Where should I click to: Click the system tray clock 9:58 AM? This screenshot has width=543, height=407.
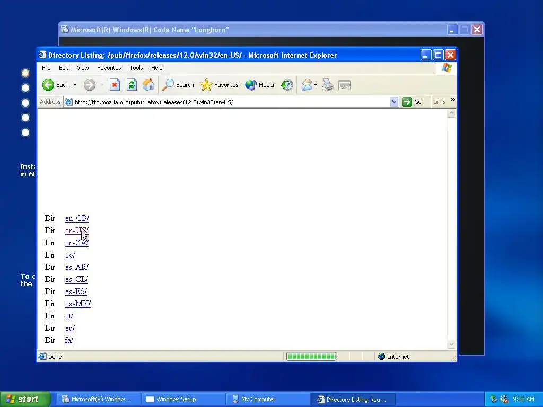click(523, 399)
